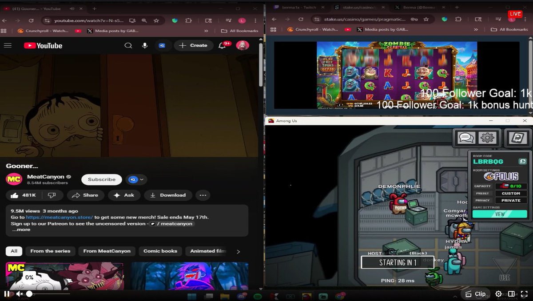533x301 pixels.
Task: Open the meatcanyon.store link
Action: click(59, 217)
